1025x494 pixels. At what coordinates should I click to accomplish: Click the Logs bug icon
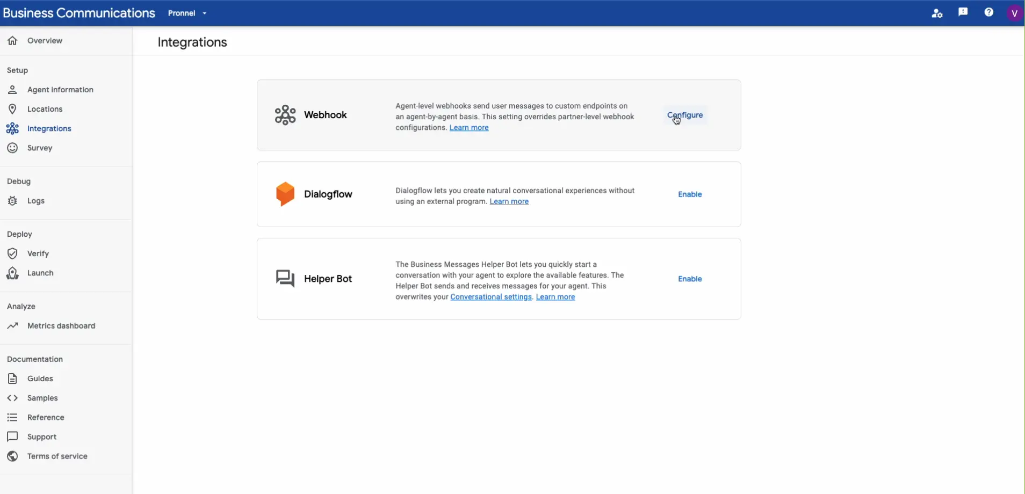pos(12,201)
